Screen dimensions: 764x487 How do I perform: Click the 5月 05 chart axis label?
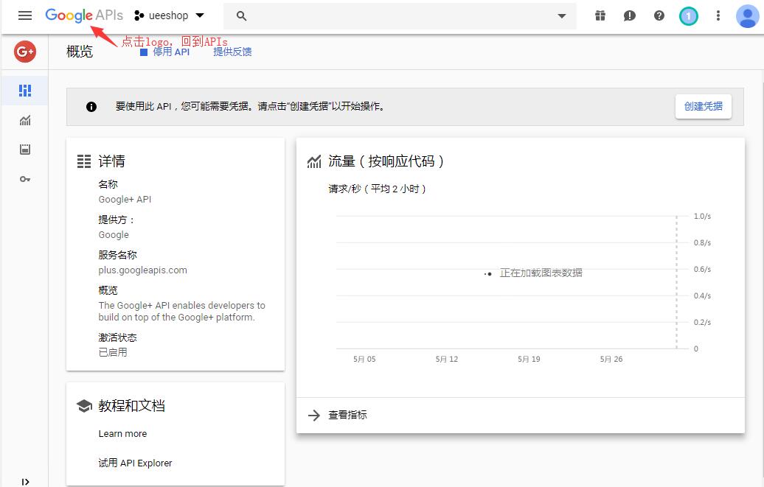click(364, 359)
